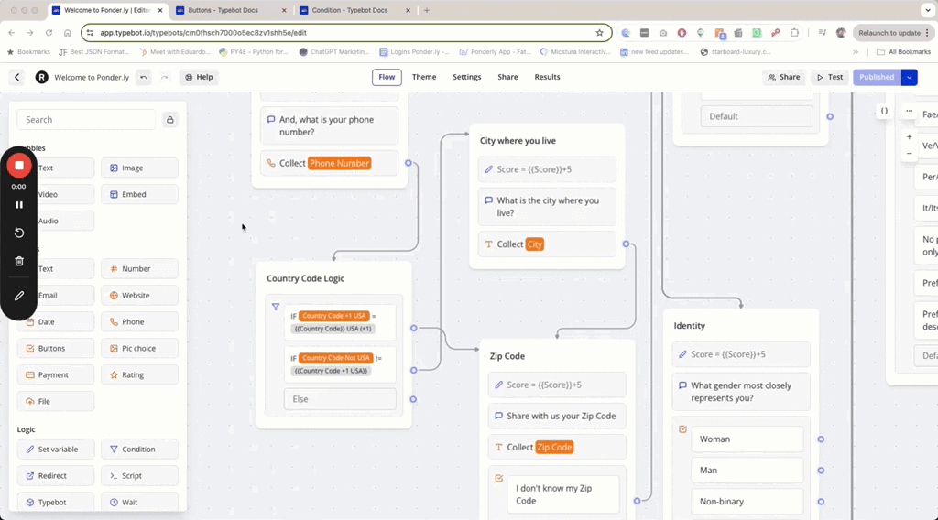The image size is (938, 520).
Task: Click the undo arrow in header
Action: tap(144, 78)
